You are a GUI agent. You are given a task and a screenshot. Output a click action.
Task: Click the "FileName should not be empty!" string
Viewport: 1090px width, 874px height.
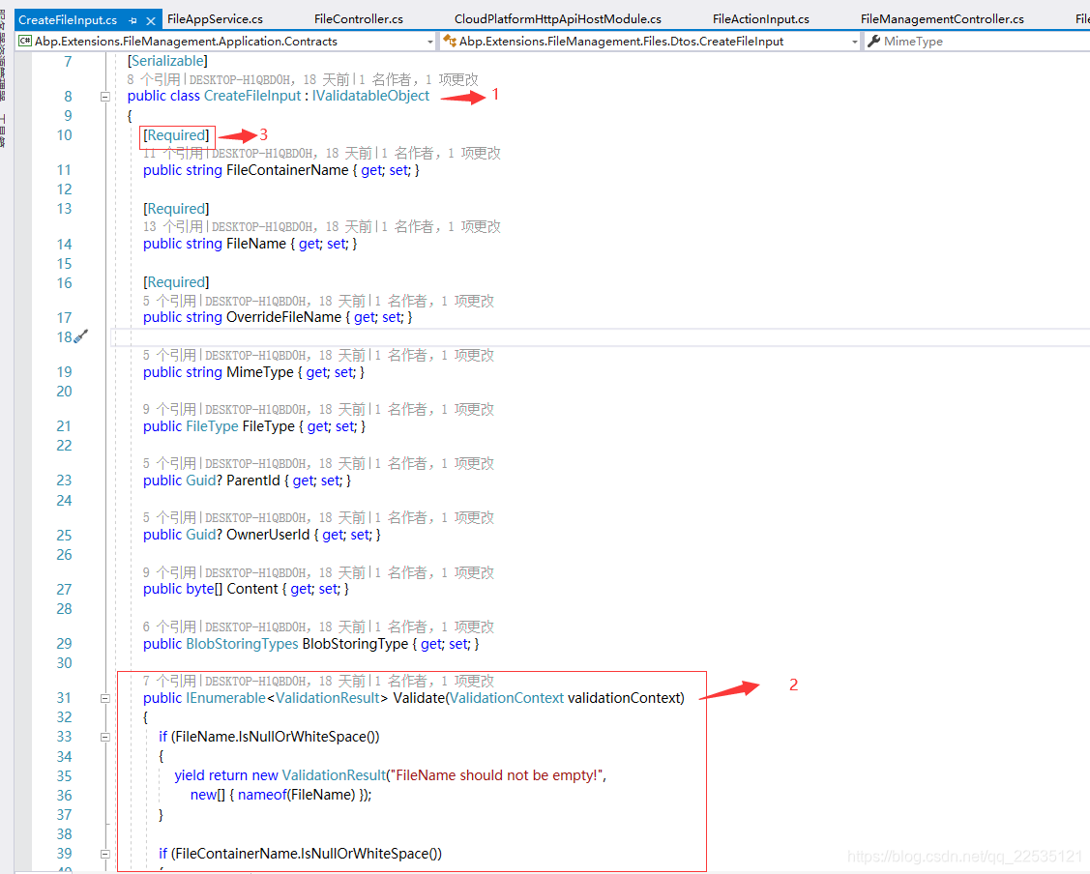(496, 775)
